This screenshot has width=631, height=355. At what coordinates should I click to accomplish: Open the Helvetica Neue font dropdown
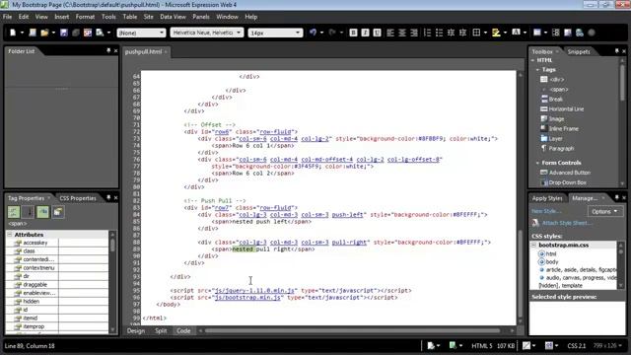click(x=207, y=33)
